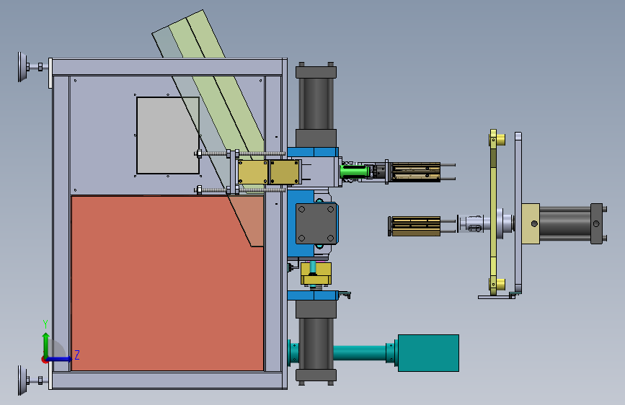The image size is (625, 405).
Task: Pick the dark gray square plate with four bolts
Action: pyautogui.click(x=316, y=223)
